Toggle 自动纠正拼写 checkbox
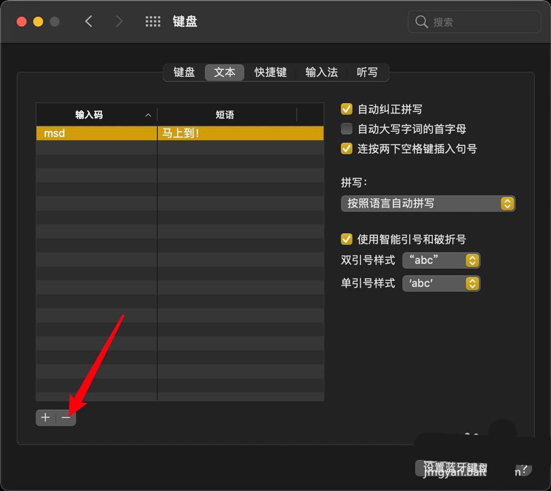Image resolution: width=551 pixels, height=491 pixels. point(347,109)
